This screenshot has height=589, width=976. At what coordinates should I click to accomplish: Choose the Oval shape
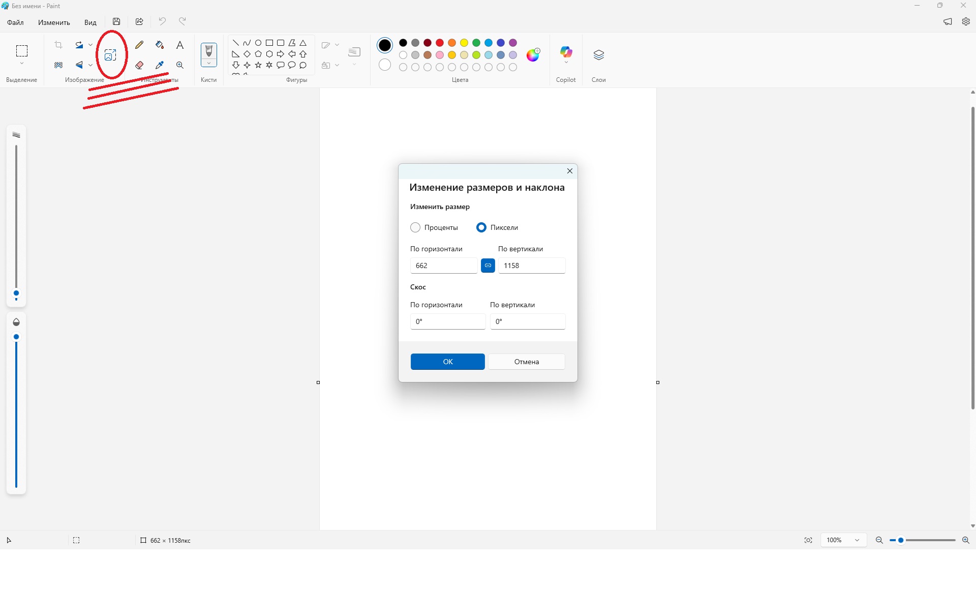pyautogui.click(x=258, y=43)
